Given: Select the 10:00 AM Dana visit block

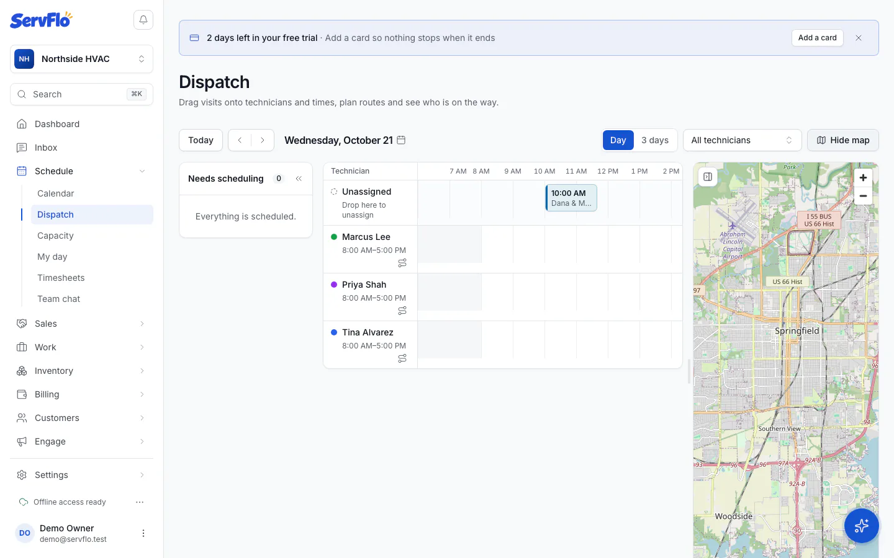Looking at the screenshot, I should coord(571,198).
